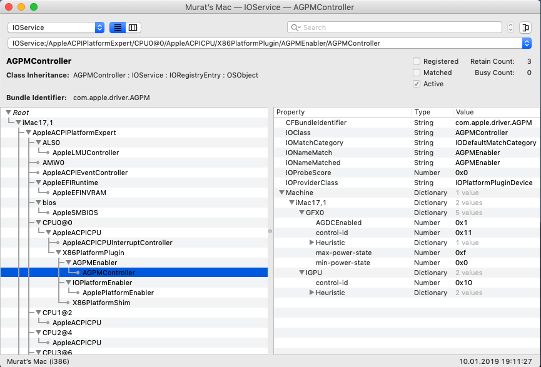
Task: Select the IONameMatch property row
Action: [407, 153]
